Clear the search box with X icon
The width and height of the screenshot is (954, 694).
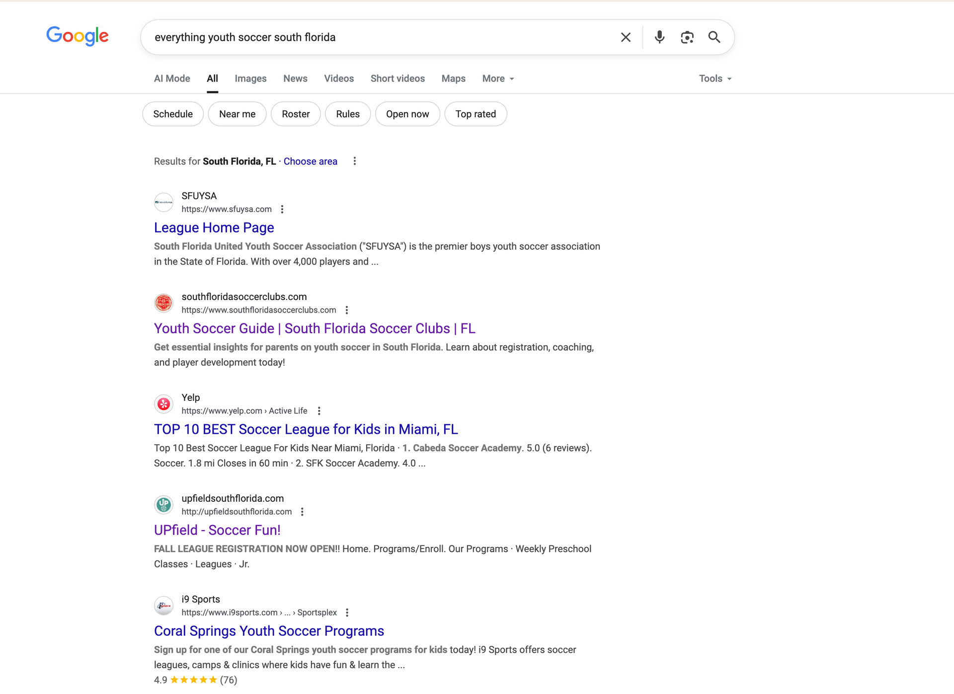point(626,37)
